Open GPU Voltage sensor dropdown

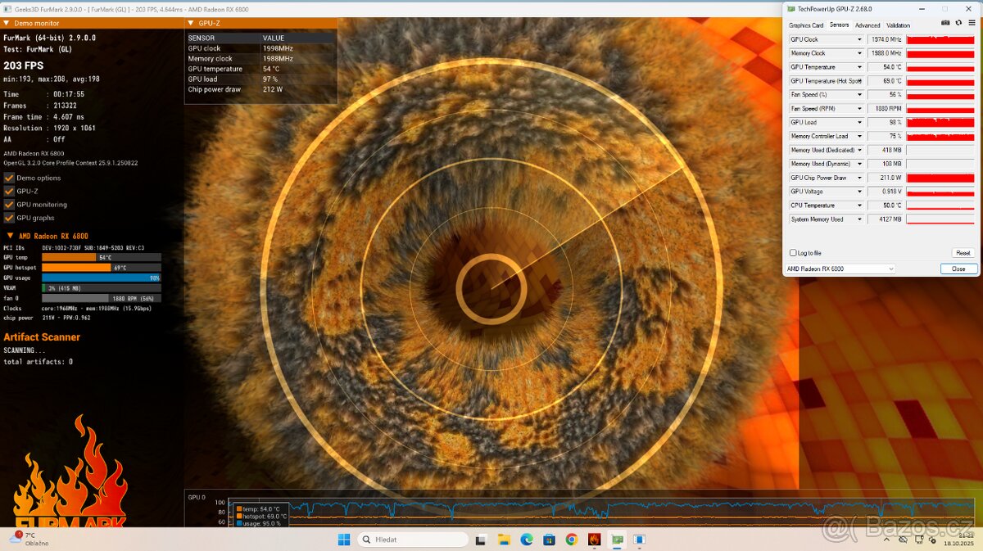(859, 192)
